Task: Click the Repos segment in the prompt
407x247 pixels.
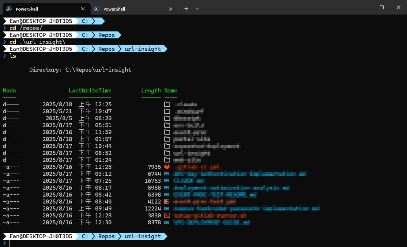Action: tap(106, 236)
